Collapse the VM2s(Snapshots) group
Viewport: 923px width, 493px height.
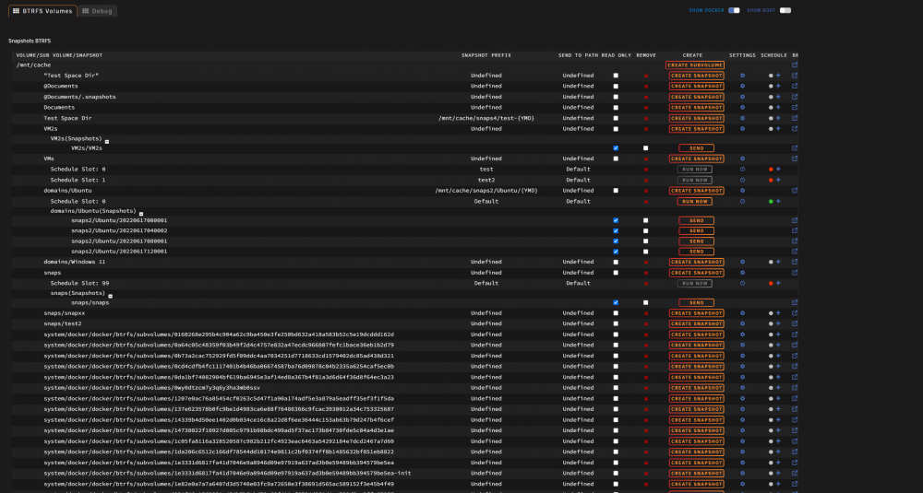coord(107,142)
